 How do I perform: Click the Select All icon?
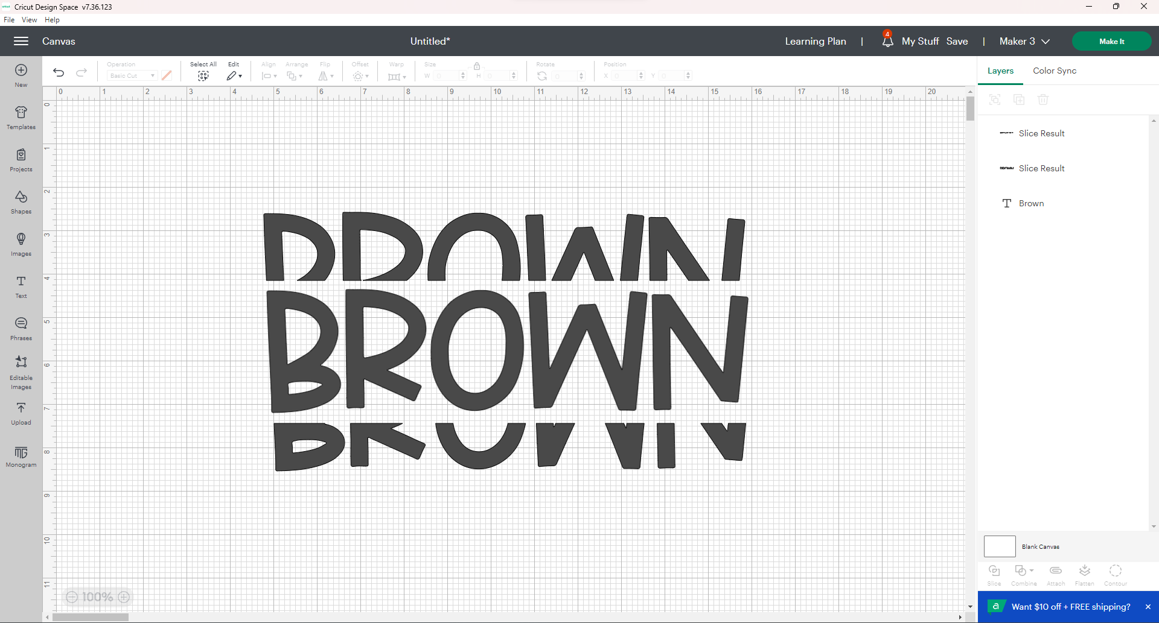click(x=203, y=76)
